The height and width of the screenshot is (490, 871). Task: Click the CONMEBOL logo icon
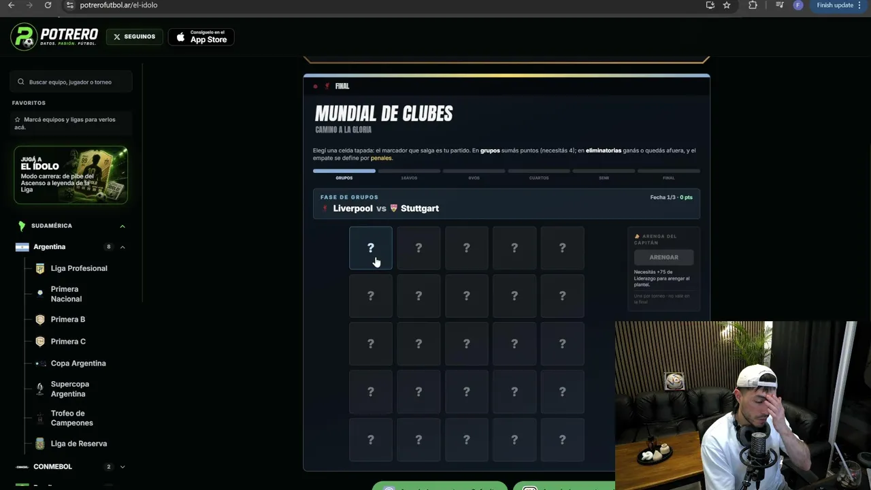tap(22, 467)
